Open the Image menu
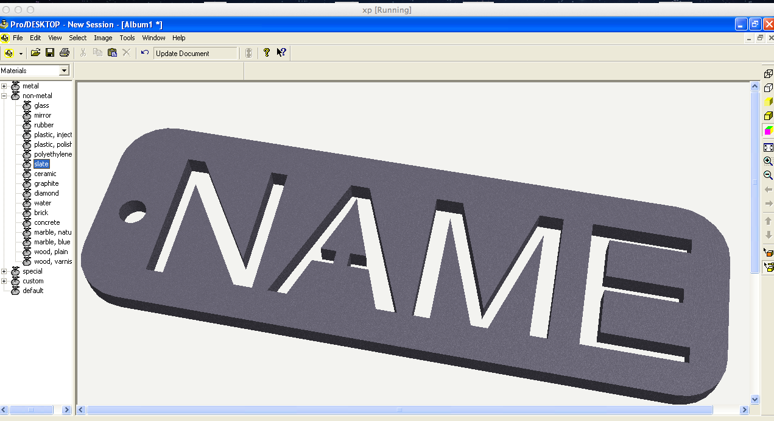Viewport: 774px width, 421px height. point(103,38)
